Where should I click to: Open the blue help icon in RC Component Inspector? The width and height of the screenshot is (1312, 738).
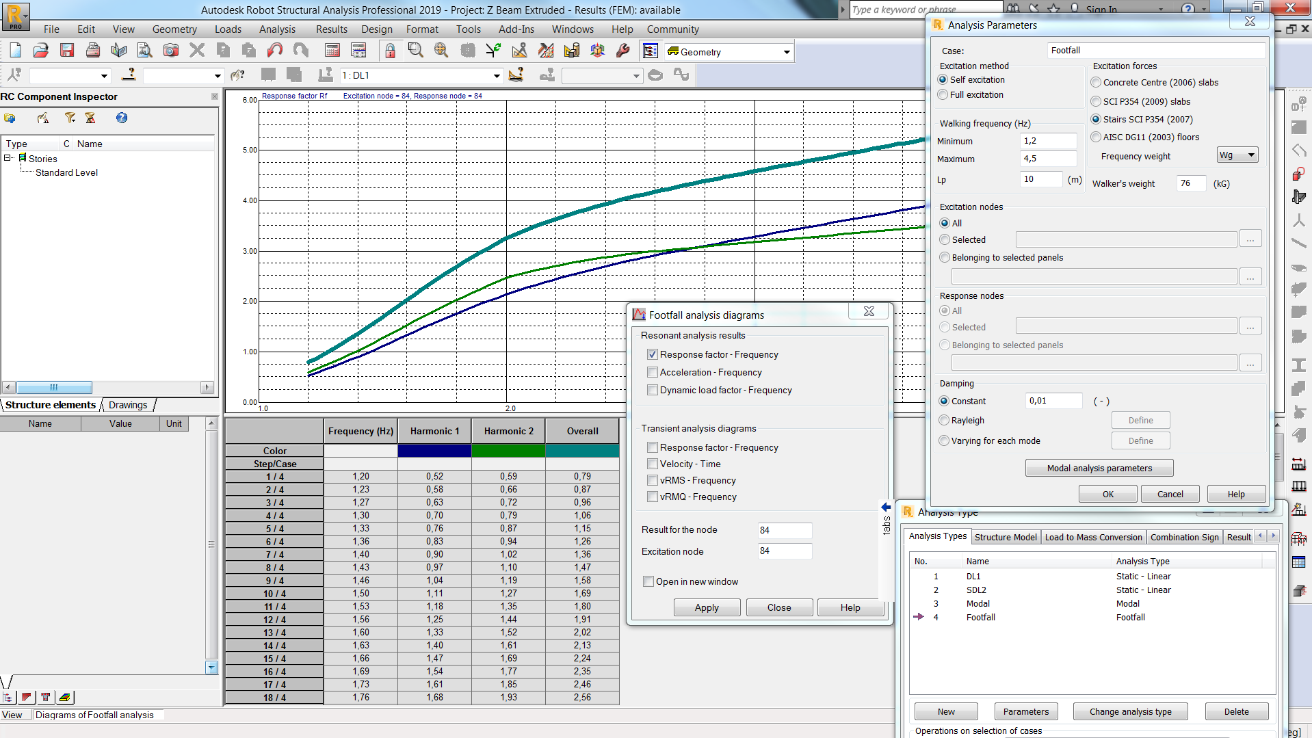coord(122,118)
